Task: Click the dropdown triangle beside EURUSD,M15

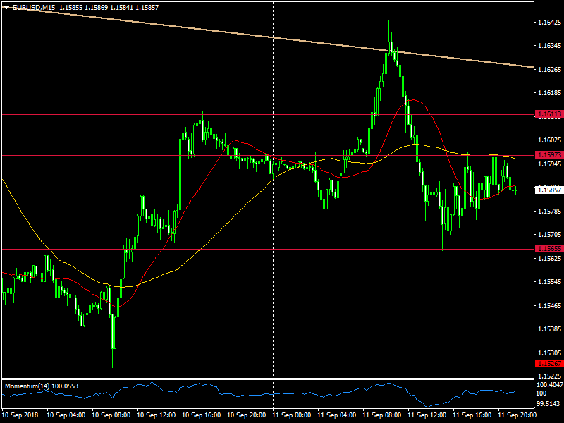Action: [x=6, y=7]
